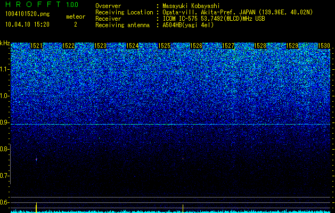Click the 1521 time marker label
This screenshot has width=335, height=213.
pos(36,46)
